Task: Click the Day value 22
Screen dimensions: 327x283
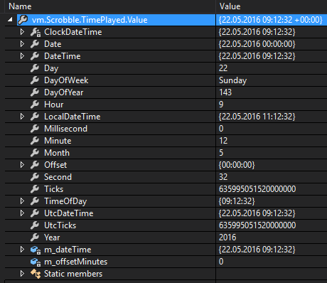Action: (223, 68)
